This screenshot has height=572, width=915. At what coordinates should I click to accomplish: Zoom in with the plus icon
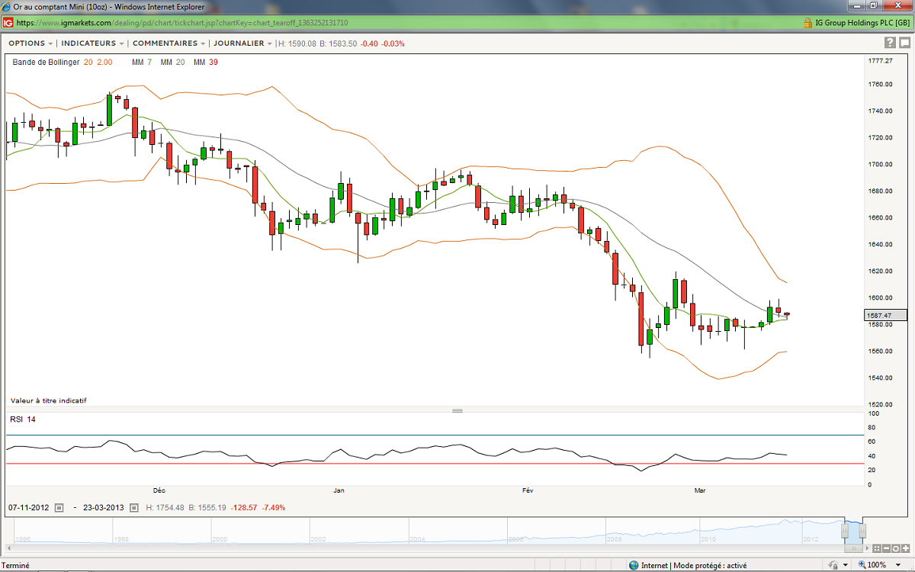pos(906,548)
